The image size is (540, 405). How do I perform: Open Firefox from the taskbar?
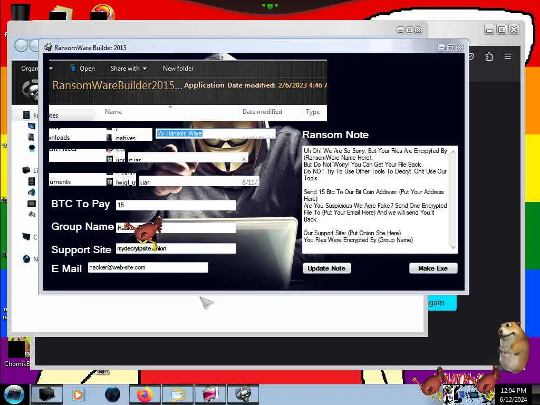click(145, 394)
